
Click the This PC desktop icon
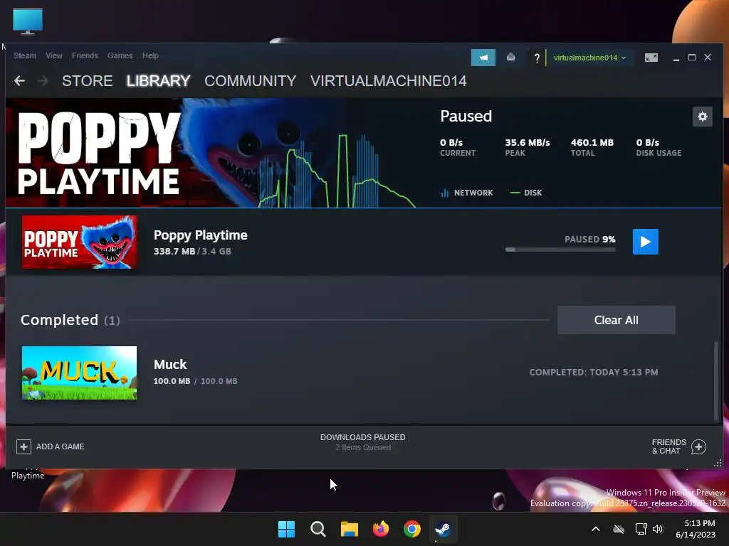(x=28, y=21)
